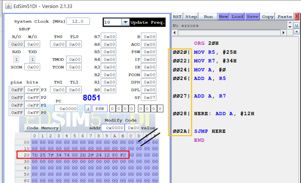Toggle the RXD pin value
The height and width of the screenshot is (183, 301).
[16, 59]
